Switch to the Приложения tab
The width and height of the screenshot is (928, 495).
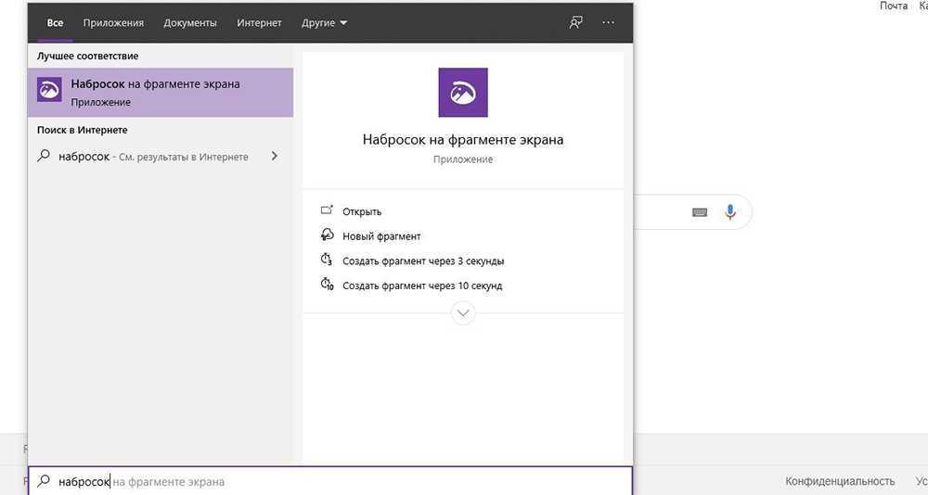(x=113, y=22)
